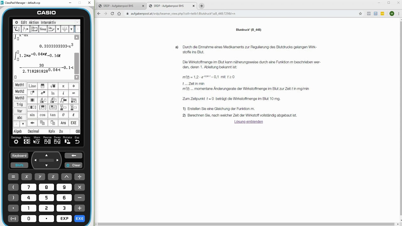Open the ClassPad settings gear menu

pos(16,22)
